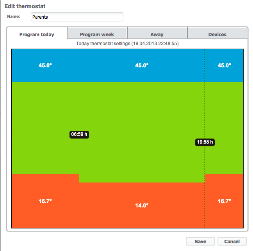Click the green zone after the 19:58 marker
Screen dimensions: 253x251
[x=224, y=117]
